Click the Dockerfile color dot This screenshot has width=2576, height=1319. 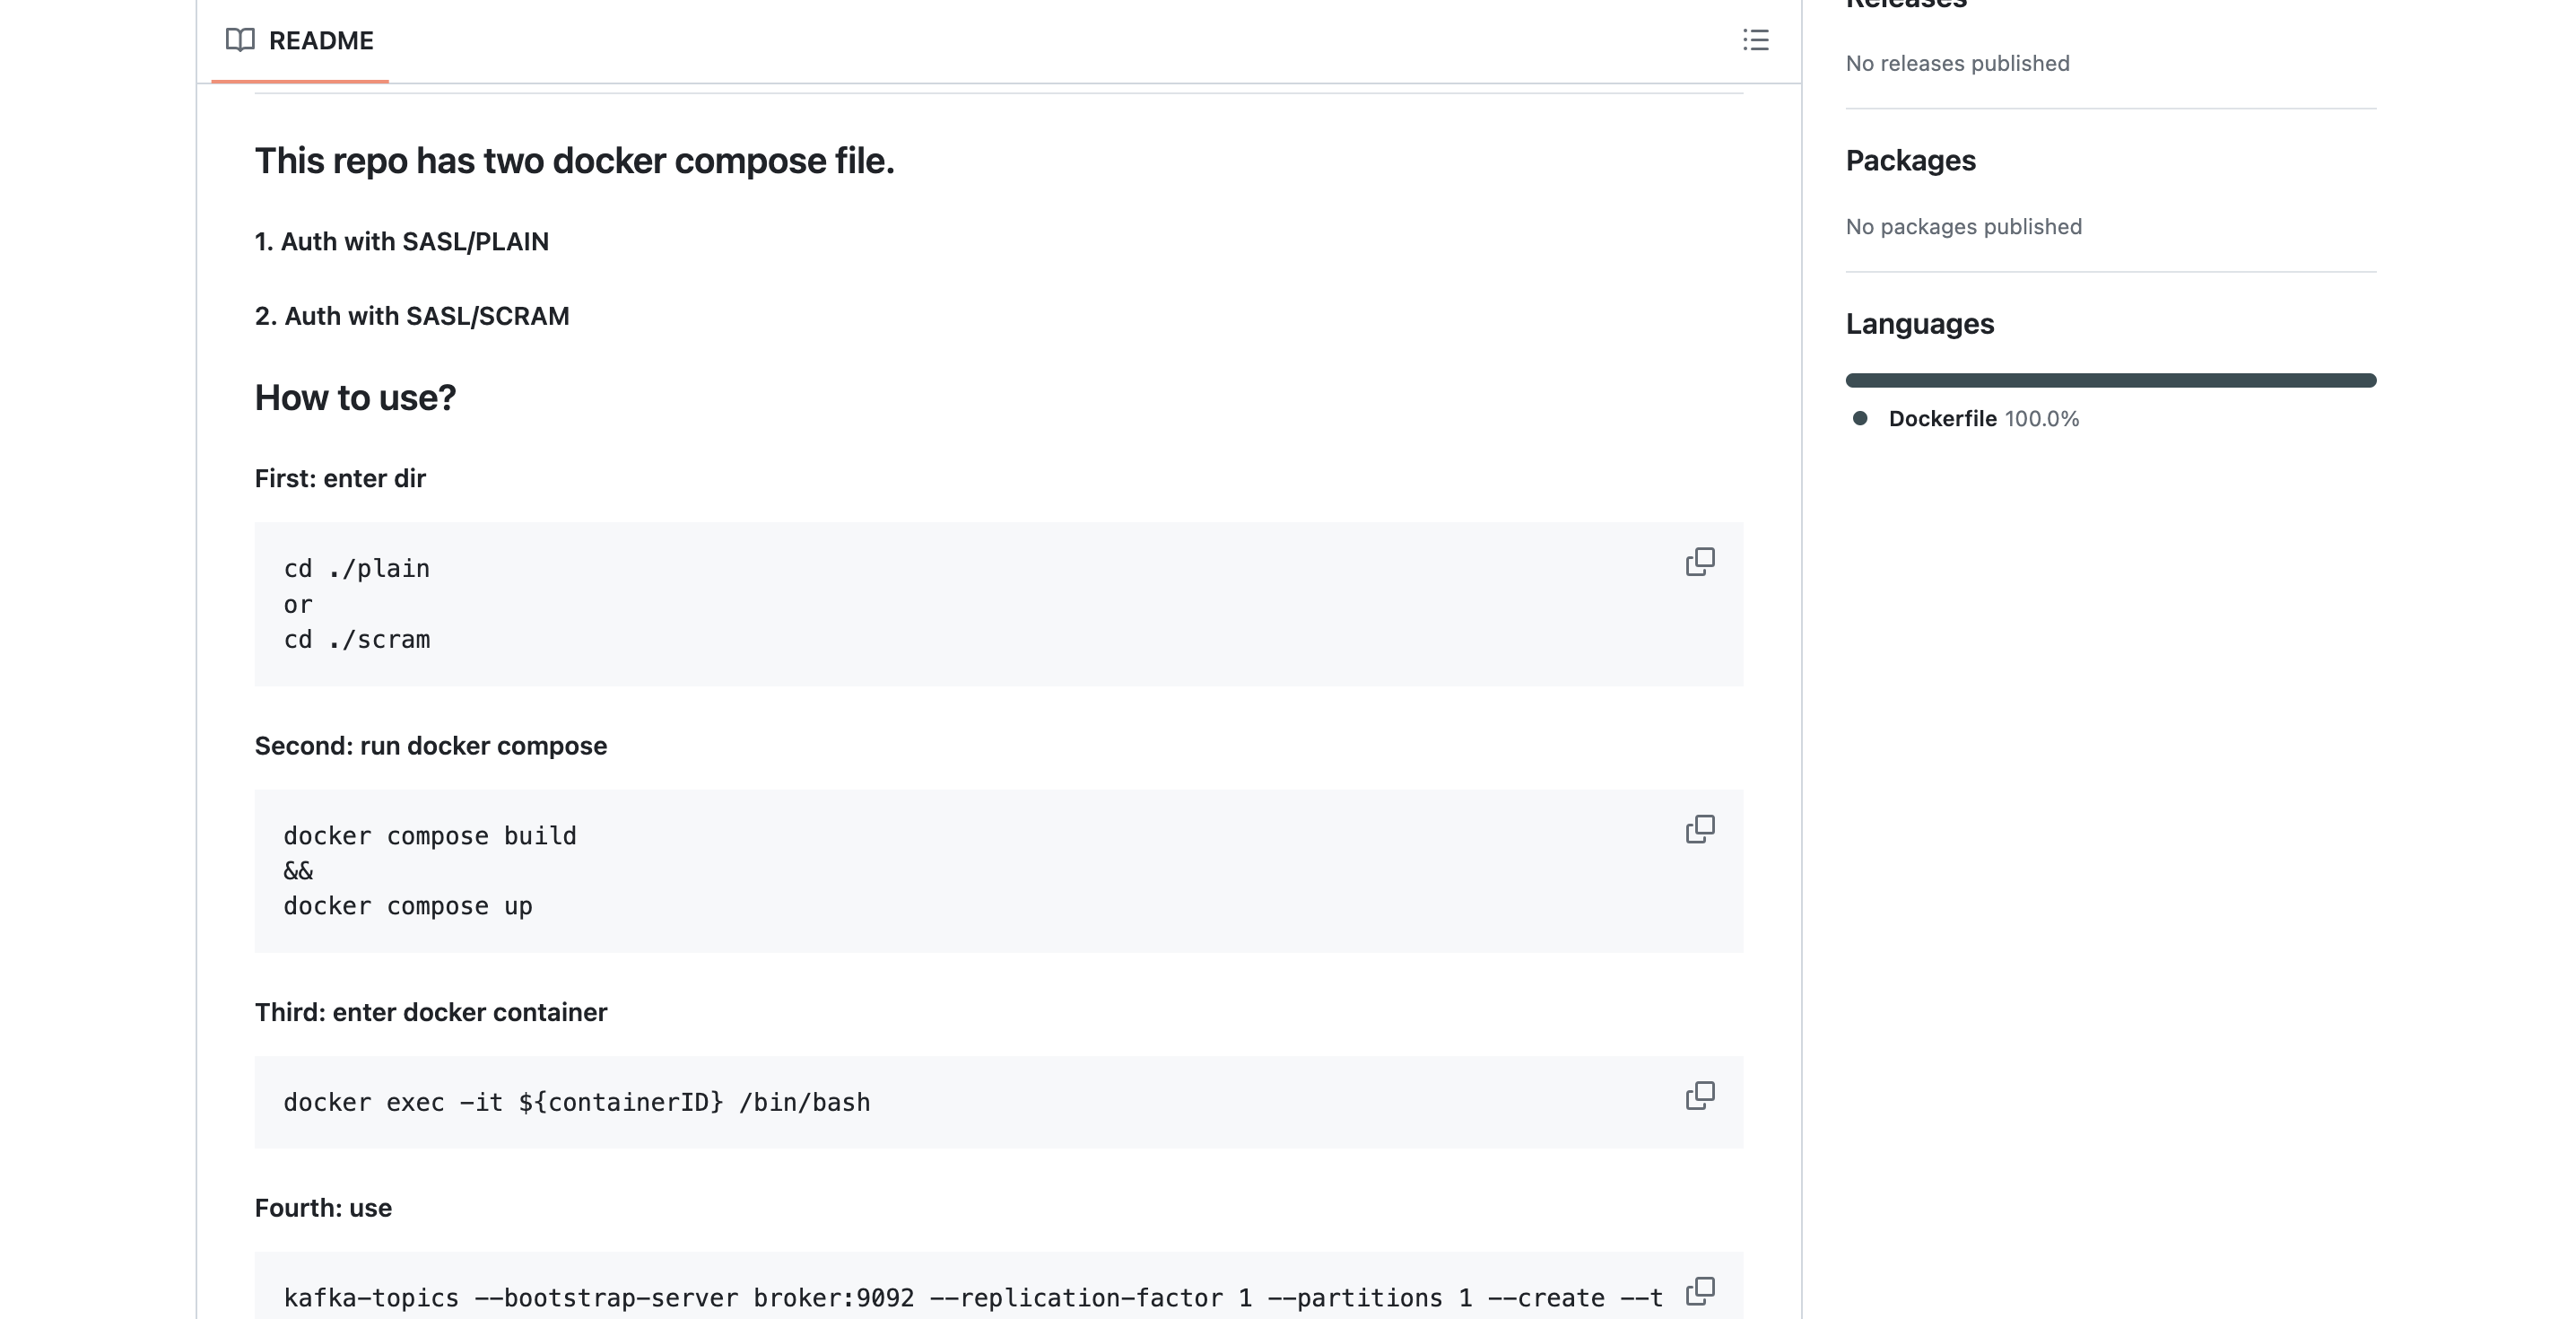[1860, 418]
